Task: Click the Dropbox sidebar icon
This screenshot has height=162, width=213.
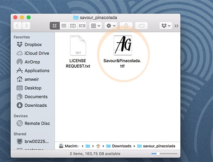Action: tap(20, 45)
